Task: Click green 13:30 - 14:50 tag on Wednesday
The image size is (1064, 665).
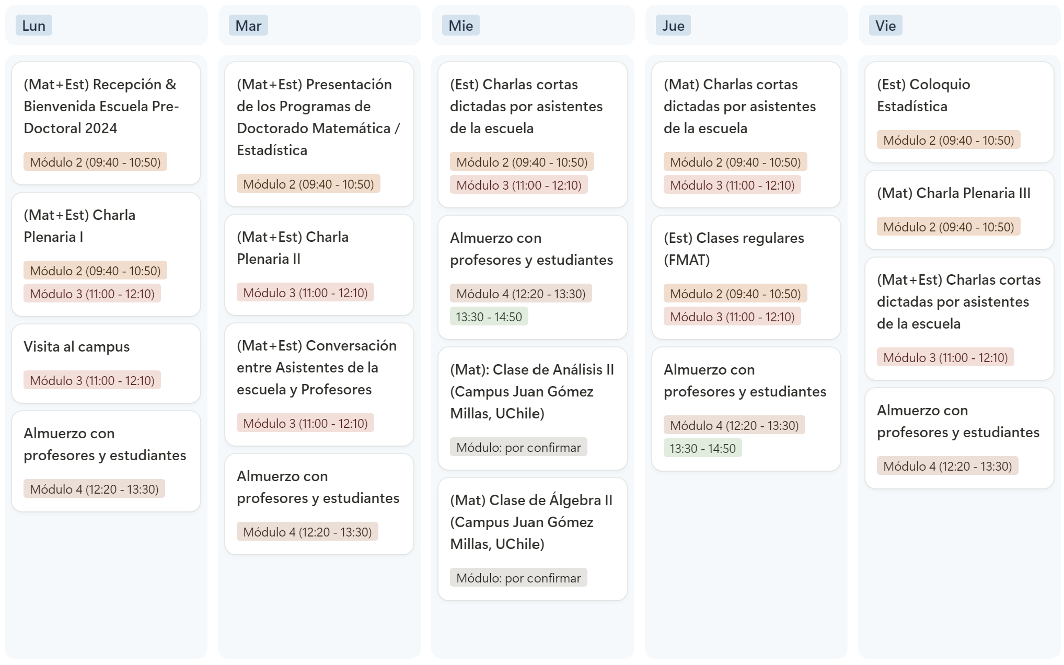Action: click(489, 317)
